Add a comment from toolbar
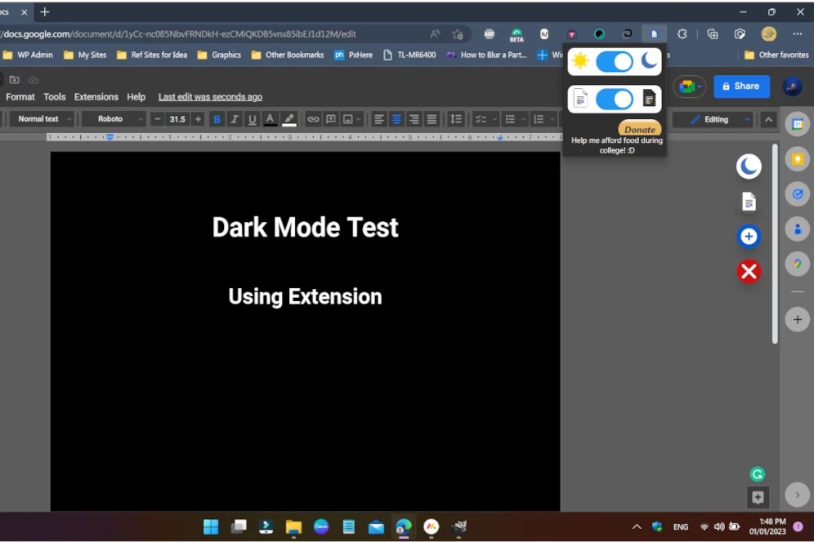The width and height of the screenshot is (814, 542). click(x=331, y=119)
